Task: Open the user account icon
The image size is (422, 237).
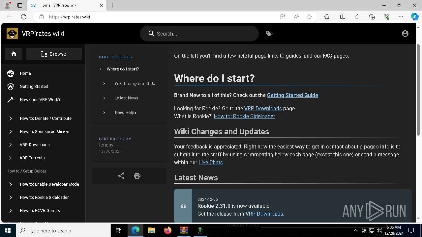Action: point(405,34)
